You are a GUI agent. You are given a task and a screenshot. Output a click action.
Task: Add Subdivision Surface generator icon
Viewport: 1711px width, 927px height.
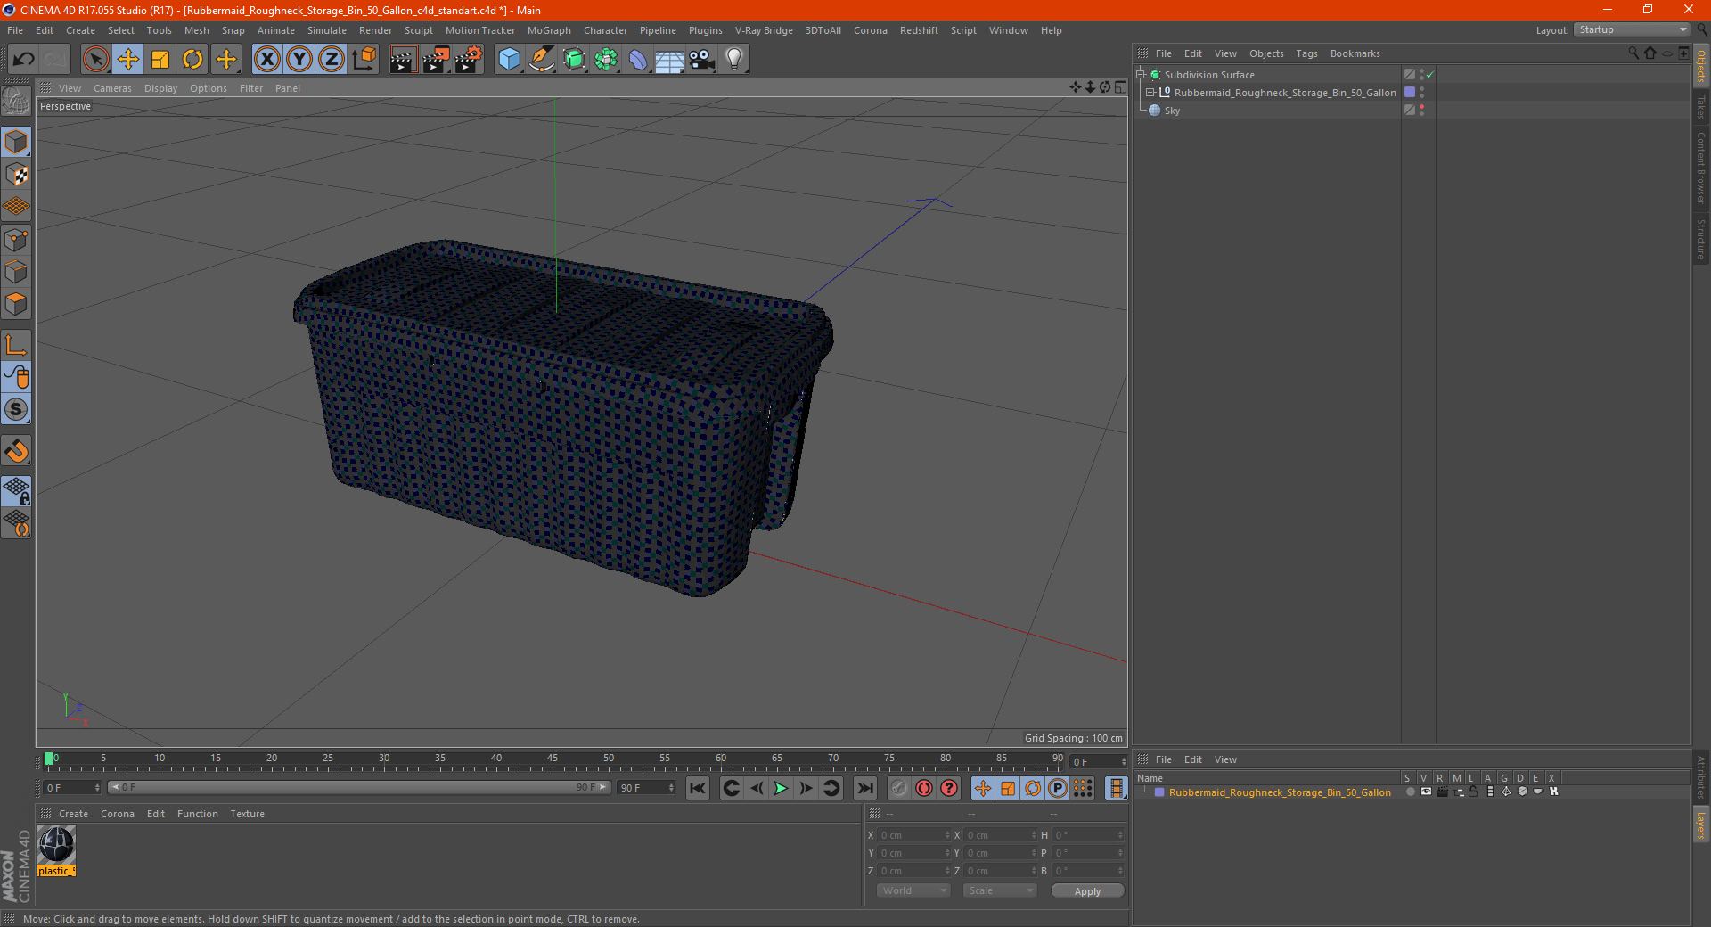pyautogui.click(x=574, y=60)
